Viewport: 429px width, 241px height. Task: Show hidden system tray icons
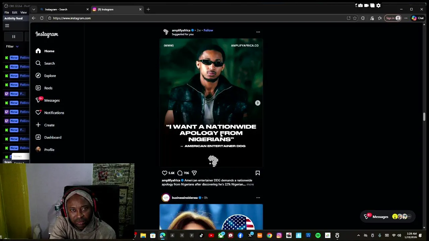359,236
